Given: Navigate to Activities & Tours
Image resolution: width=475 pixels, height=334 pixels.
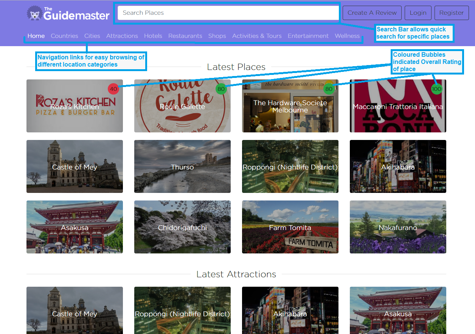Looking at the screenshot, I should point(257,36).
